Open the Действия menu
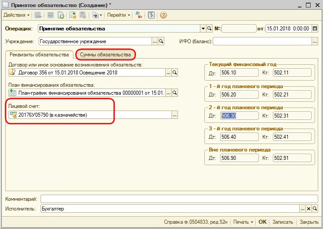The height and width of the screenshot is (229, 323). tap(17, 15)
